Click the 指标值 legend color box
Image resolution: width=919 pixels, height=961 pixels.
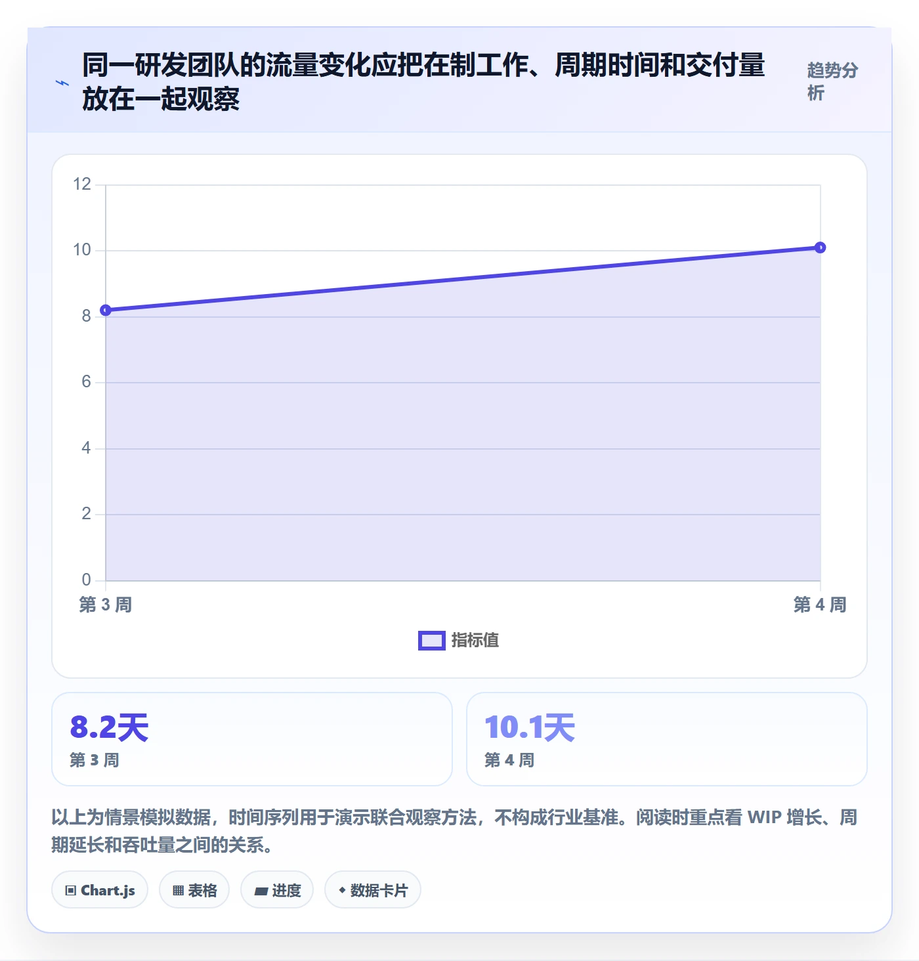pos(432,641)
